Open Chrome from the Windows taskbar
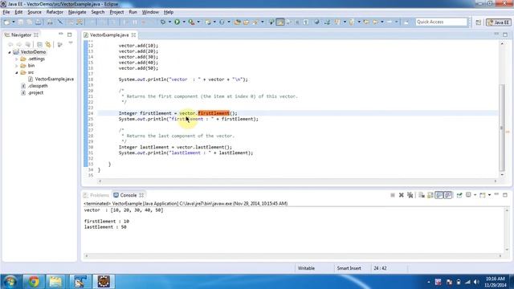This screenshot has width=514, height=289. coord(33,282)
